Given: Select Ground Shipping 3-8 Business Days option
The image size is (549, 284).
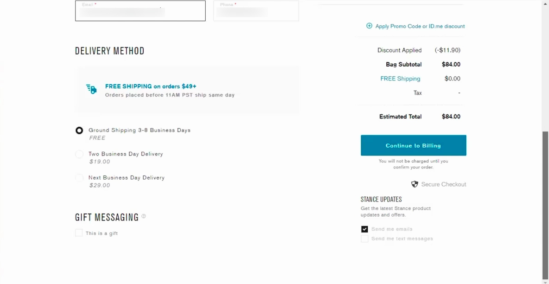Looking at the screenshot, I should point(79,130).
